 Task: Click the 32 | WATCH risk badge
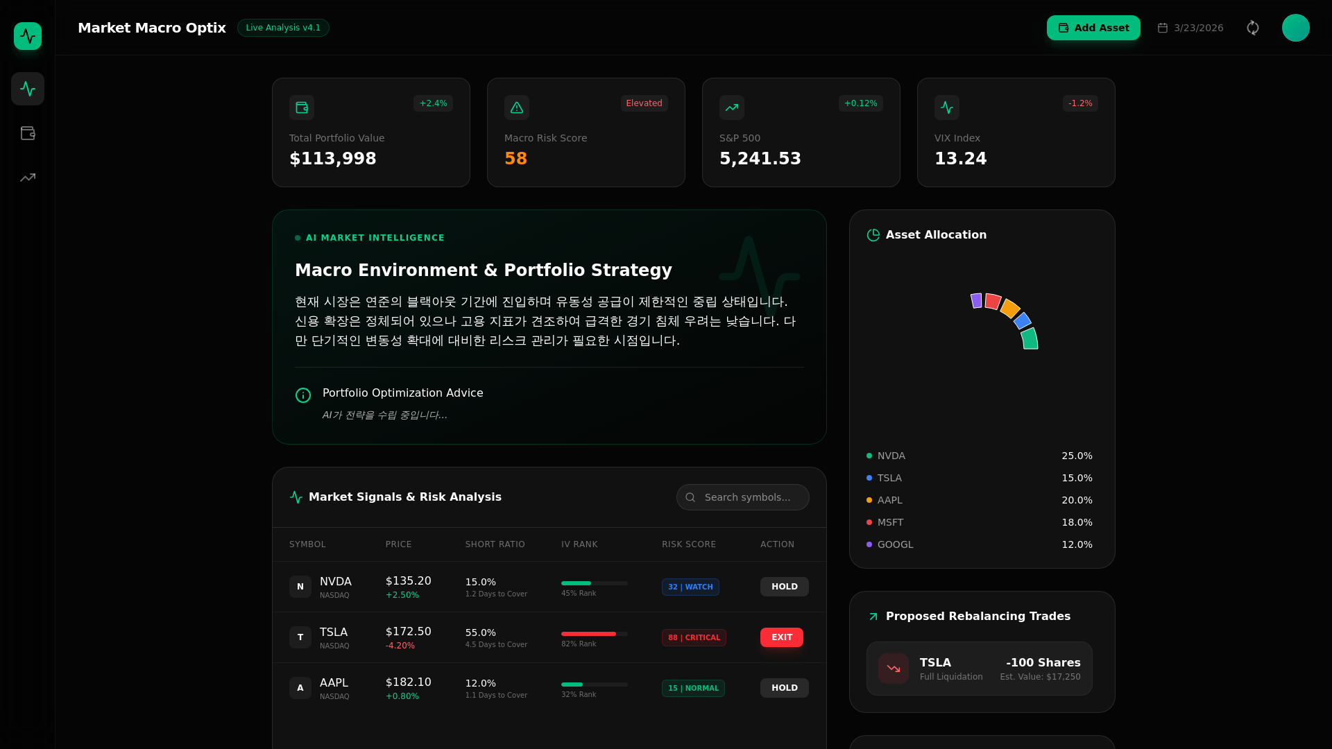(x=690, y=587)
